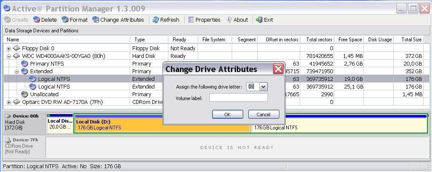This screenshot has height=172, width=432.
Task: Click the Floppy Disk 0 drive icon
Action: (x=17, y=48)
